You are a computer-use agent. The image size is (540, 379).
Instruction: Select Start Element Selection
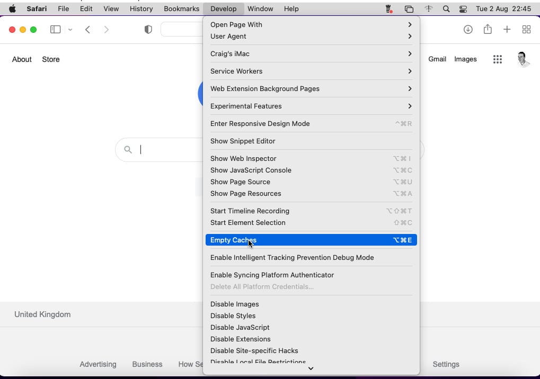point(311,223)
